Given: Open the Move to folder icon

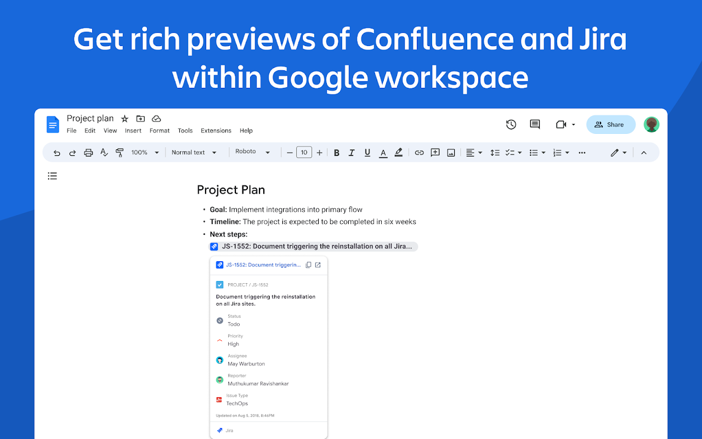Looking at the screenshot, I should [140, 119].
